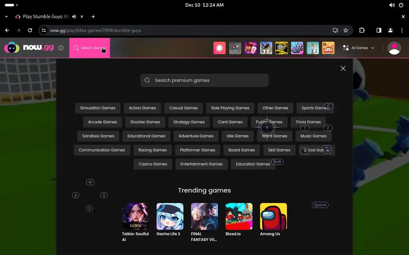Click the magnifier icon in search field

tap(147, 80)
